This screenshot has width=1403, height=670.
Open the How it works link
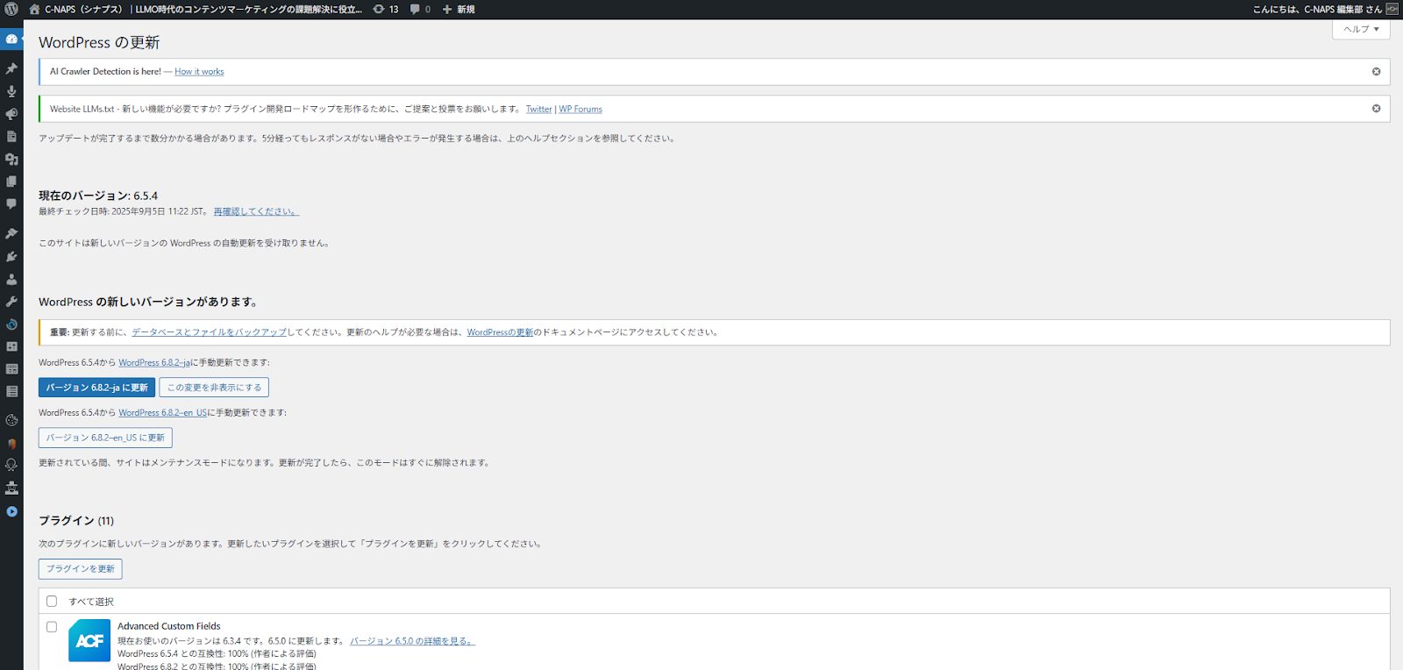tap(199, 72)
